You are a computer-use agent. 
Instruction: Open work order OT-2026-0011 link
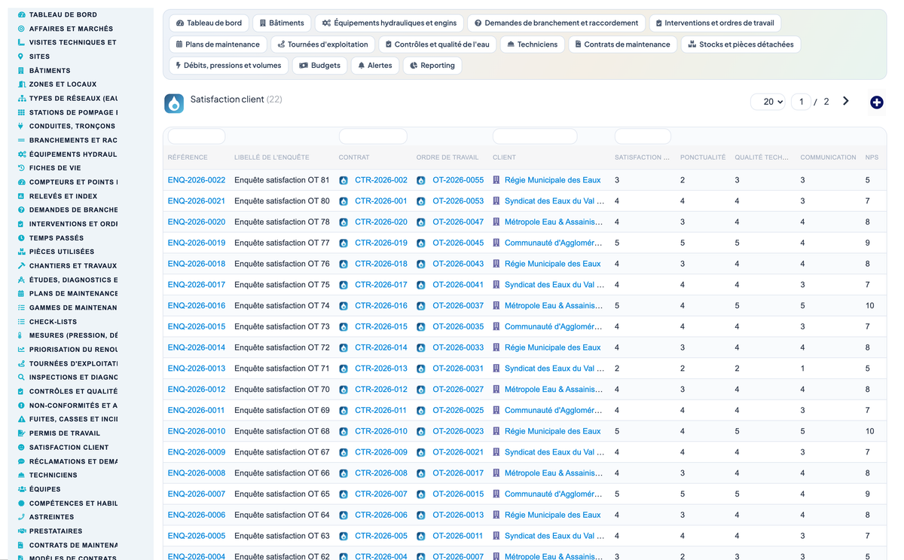point(458,536)
